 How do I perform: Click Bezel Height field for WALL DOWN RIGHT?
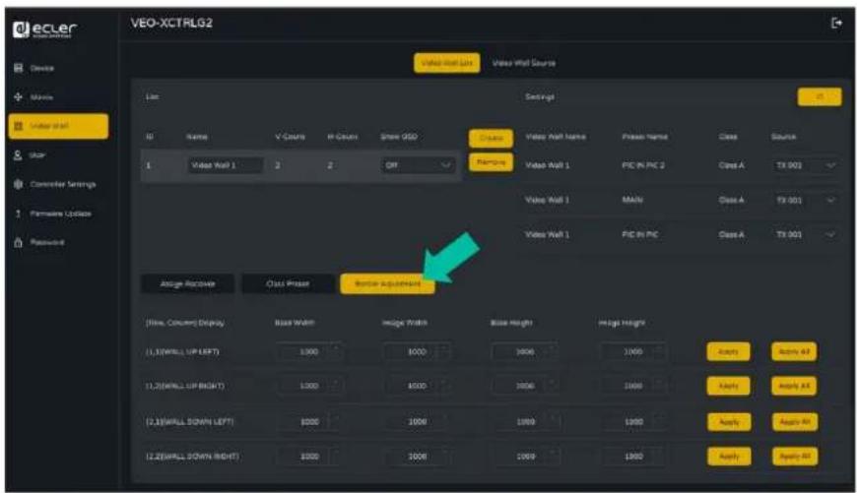coord(526,457)
